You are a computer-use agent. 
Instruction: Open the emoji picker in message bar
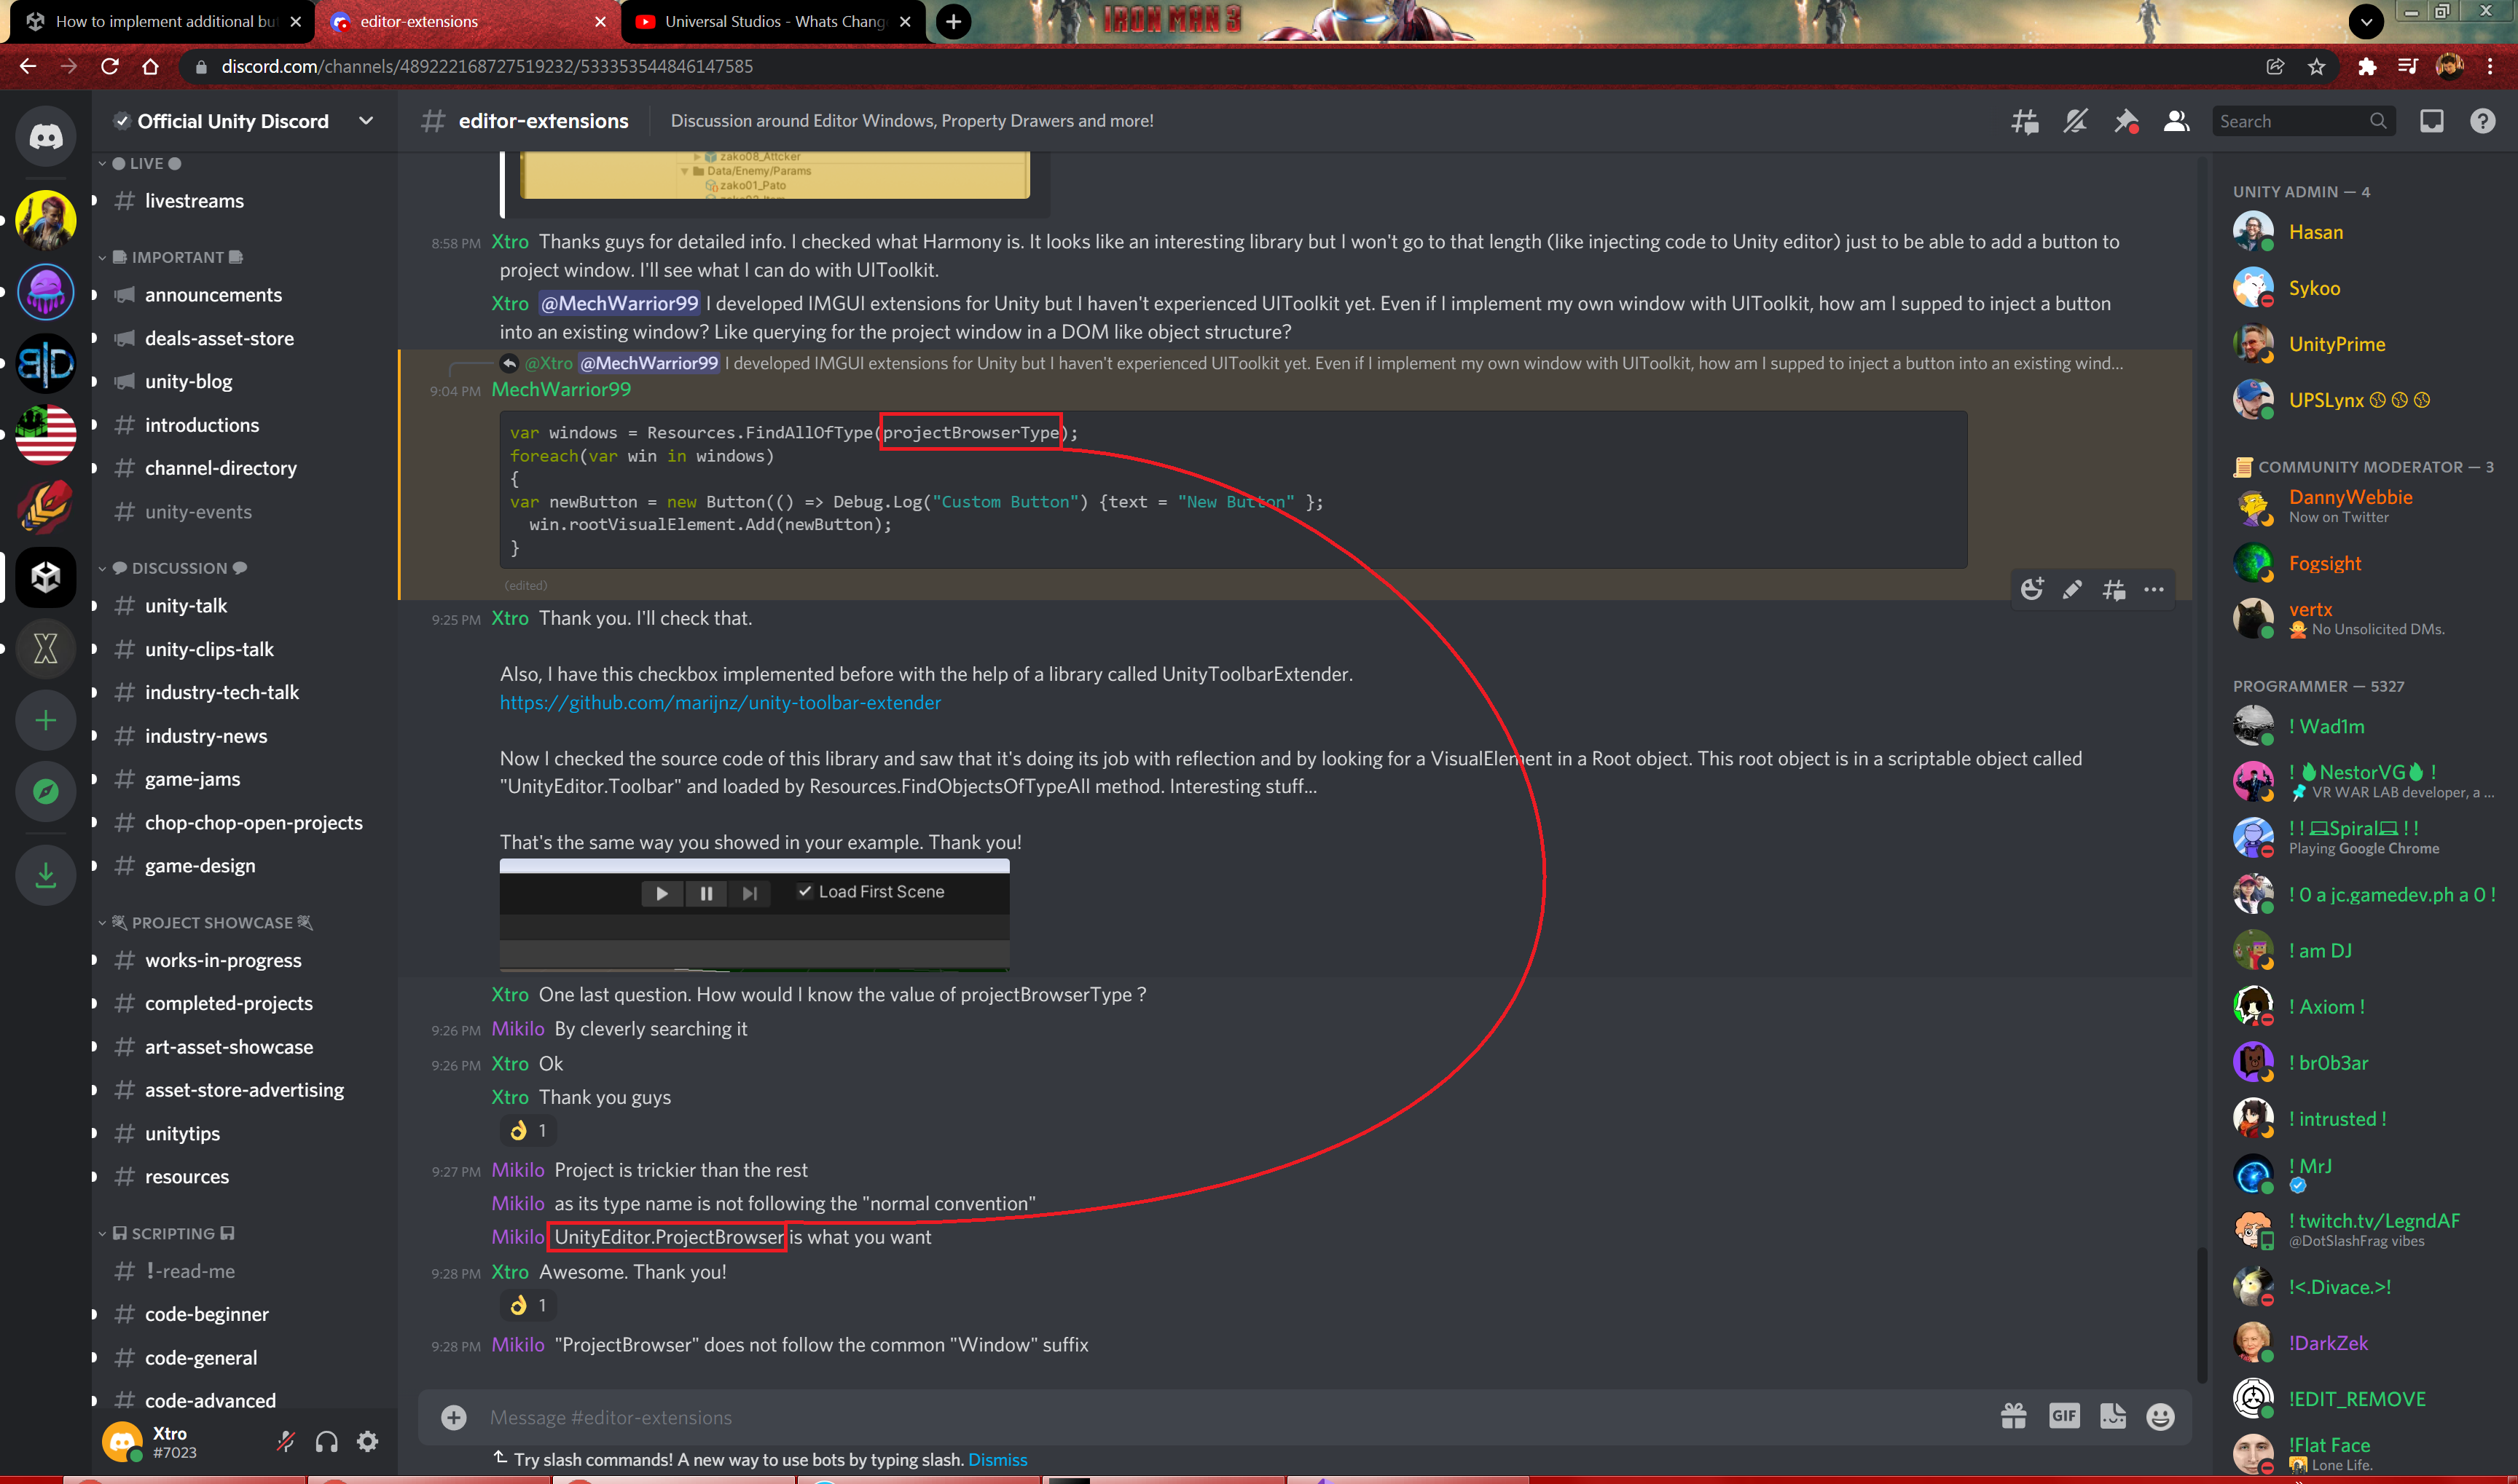(2160, 1416)
